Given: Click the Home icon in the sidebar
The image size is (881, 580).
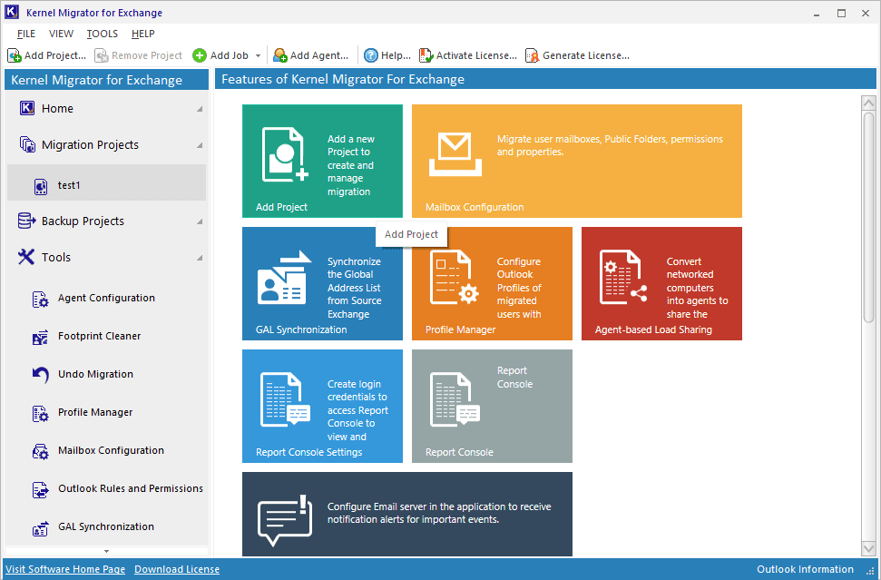Looking at the screenshot, I should click(x=27, y=109).
